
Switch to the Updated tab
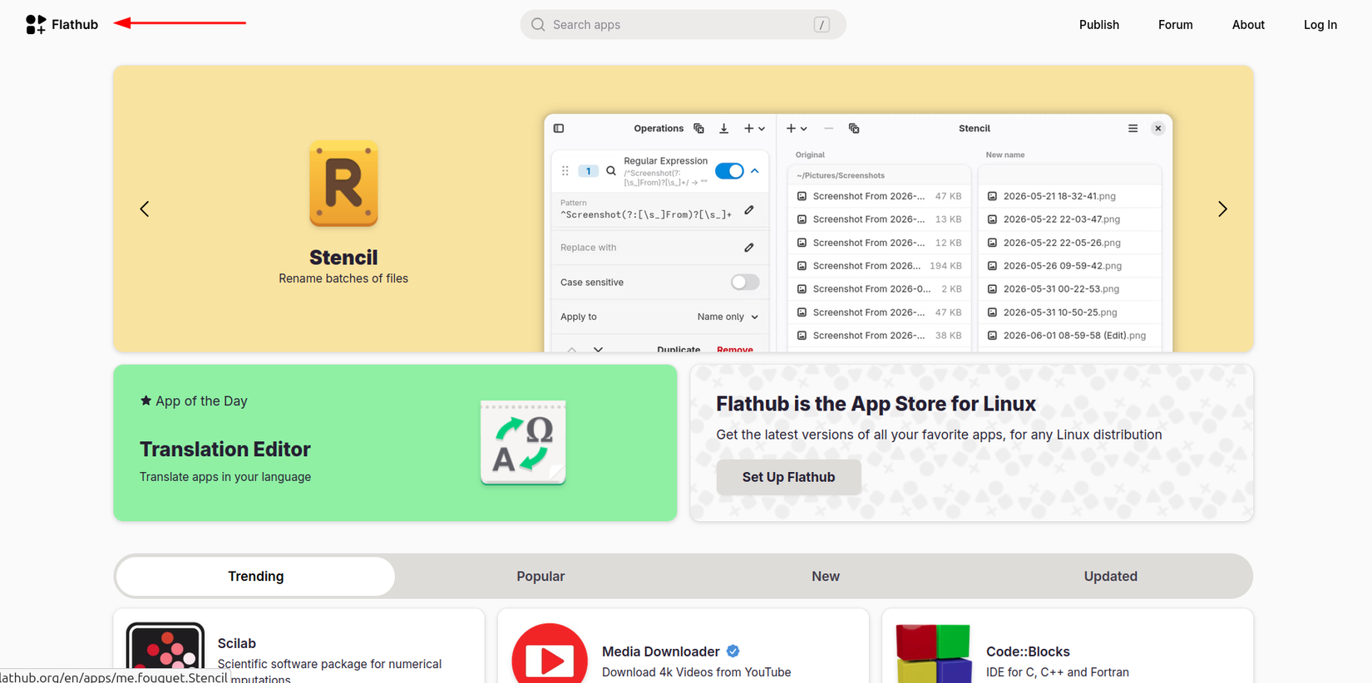pyautogui.click(x=1110, y=577)
